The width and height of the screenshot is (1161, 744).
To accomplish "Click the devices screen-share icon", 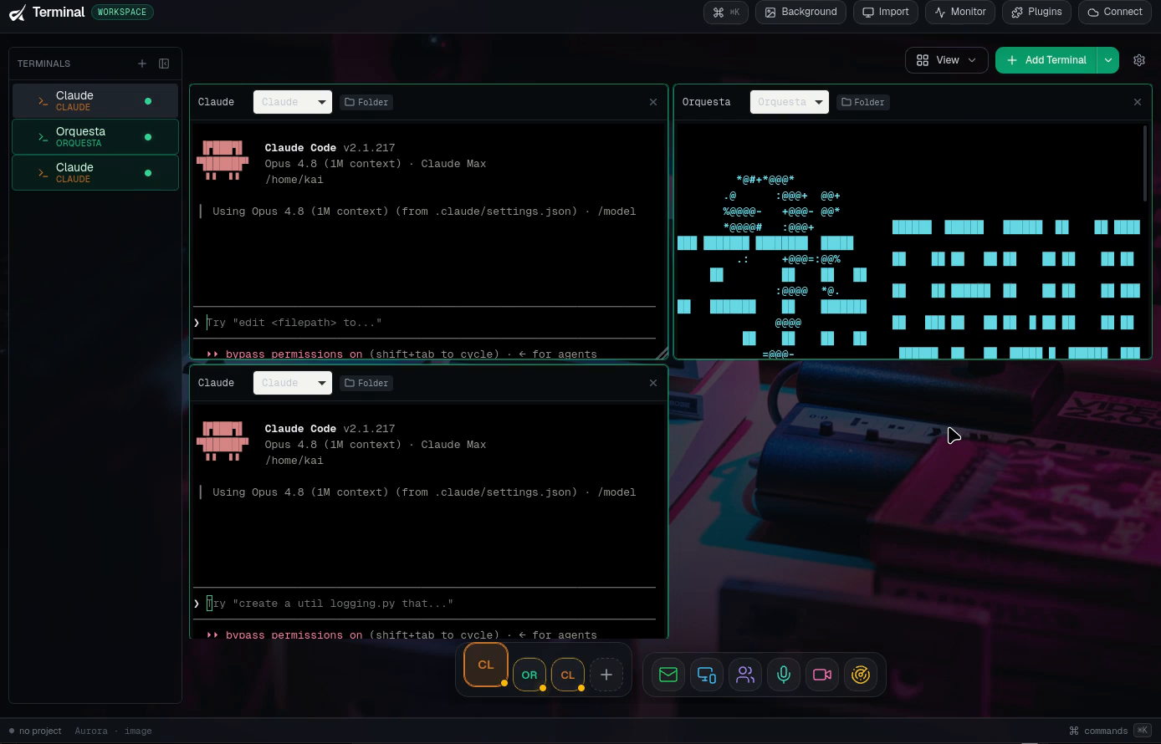I will 707,675.
